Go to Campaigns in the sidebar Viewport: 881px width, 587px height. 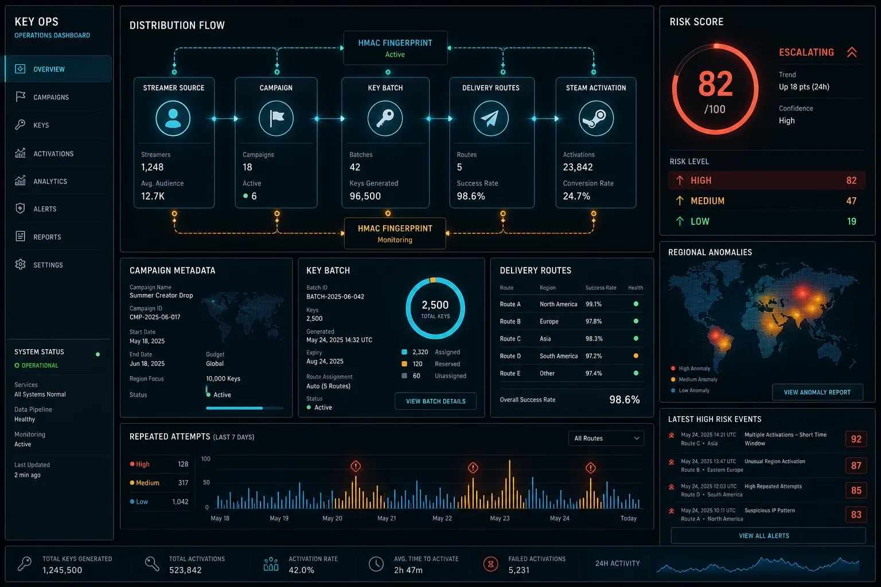[x=58, y=97]
